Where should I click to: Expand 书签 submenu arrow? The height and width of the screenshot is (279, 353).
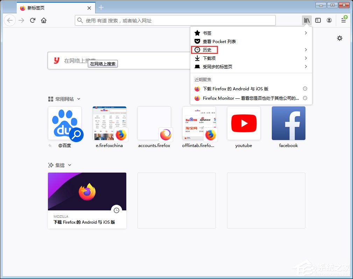coord(306,33)
